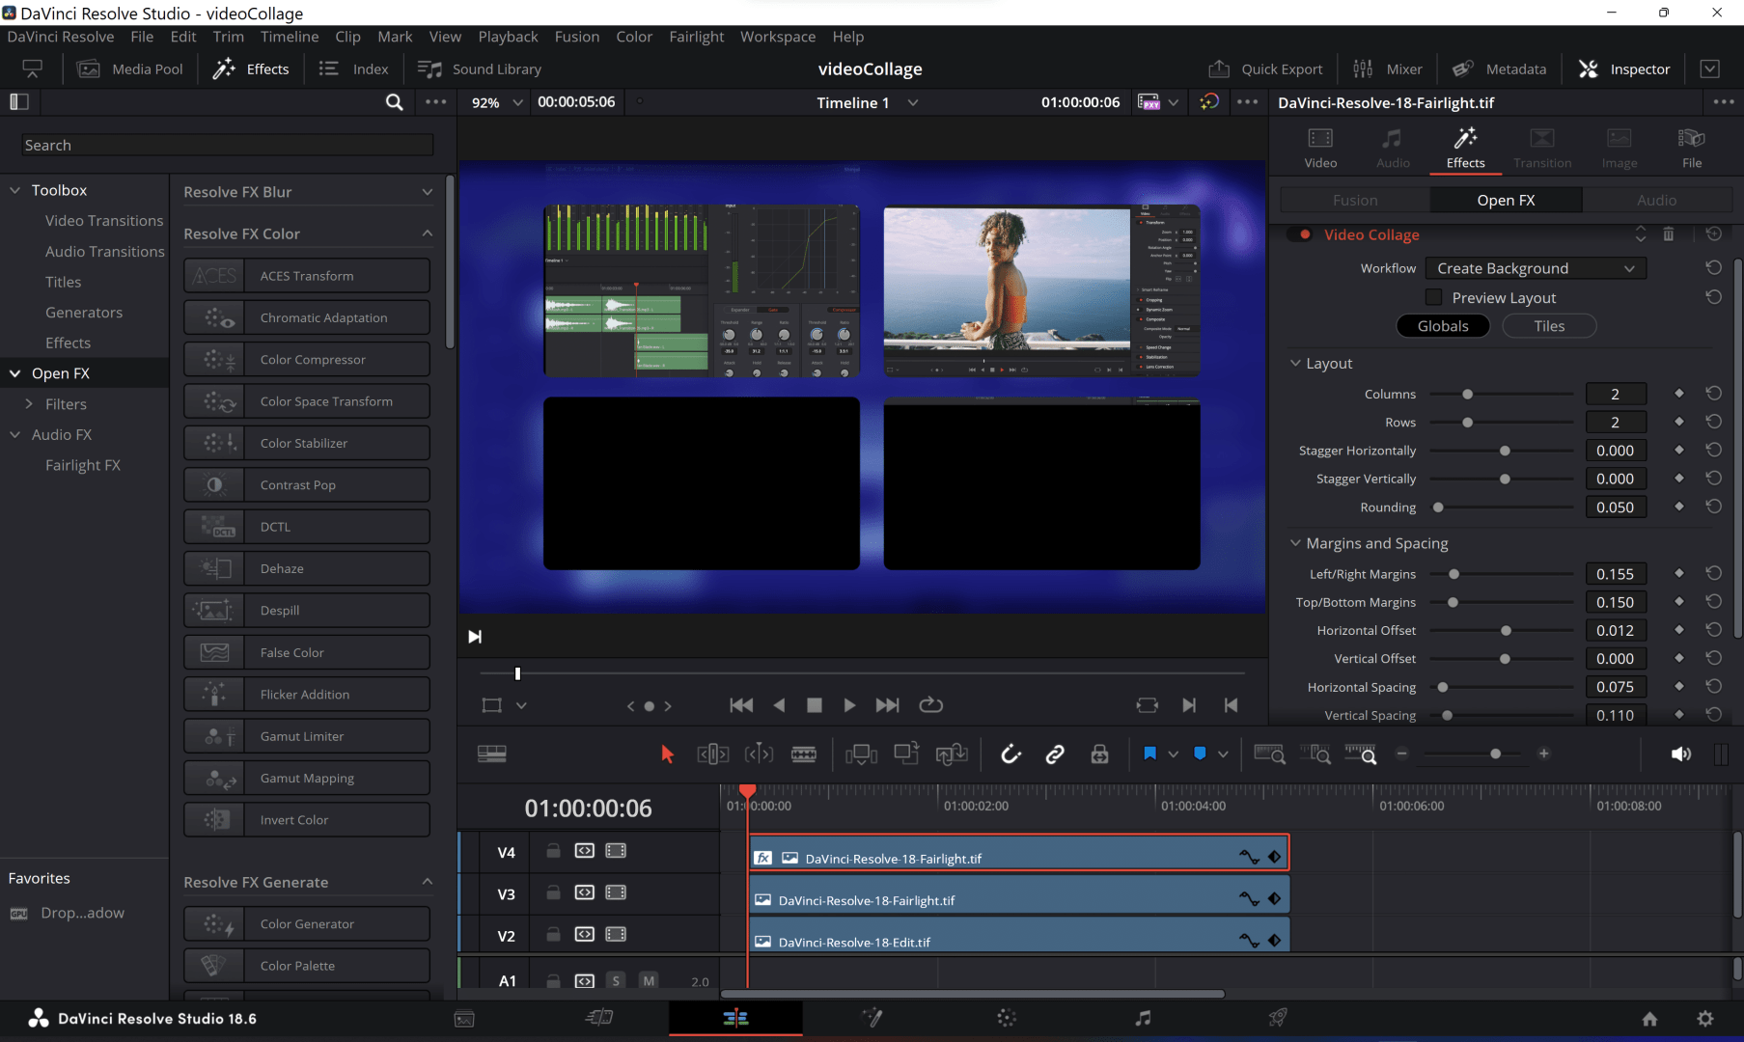Switch to the Fairlight page icon
This screenshot has width=1744, height=1042.
tap(1143, 1018)
